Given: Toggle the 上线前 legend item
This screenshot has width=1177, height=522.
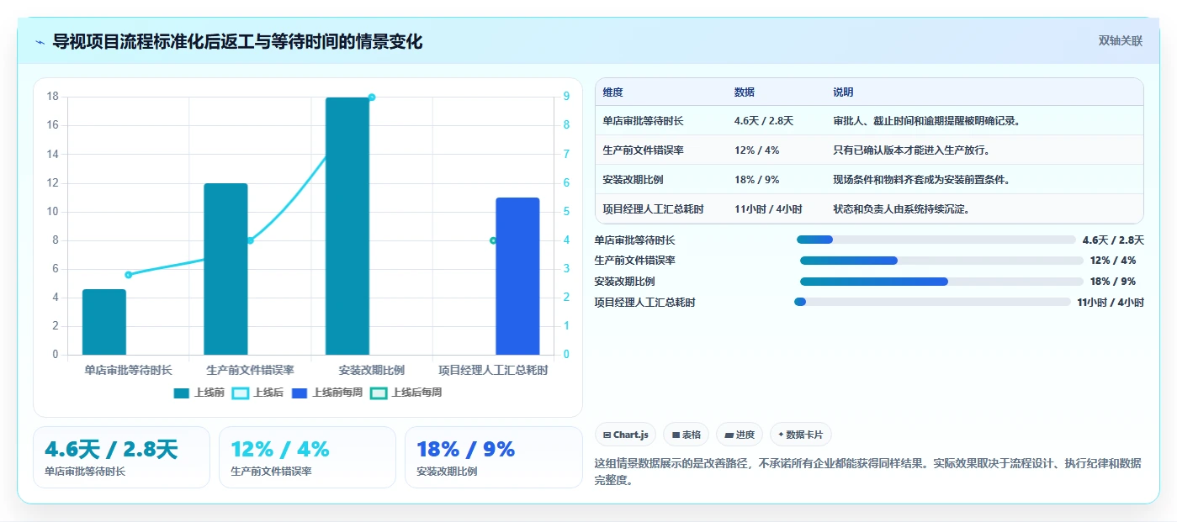Looking at the screenshot, I should (199, 393).
